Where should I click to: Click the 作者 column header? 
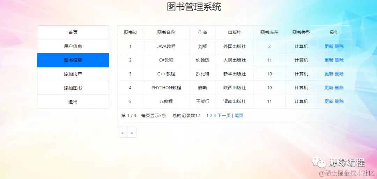[203, 32]
